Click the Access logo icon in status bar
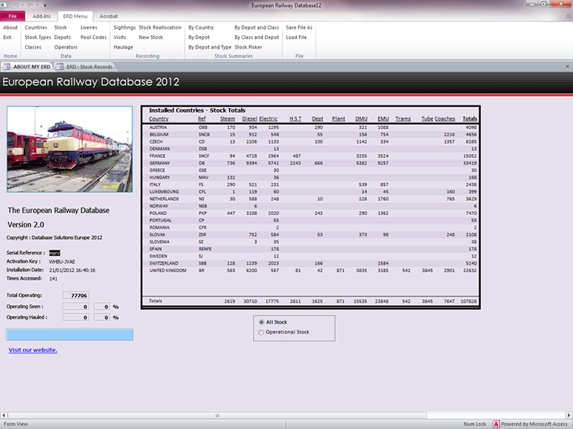 point(496,424)
